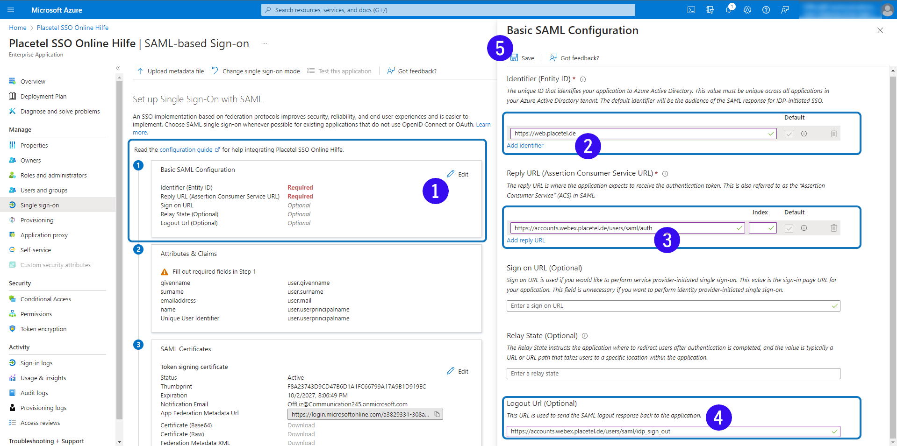Open the ellipsis more options next to page title
897x446 pixels.
coord(264,43)
